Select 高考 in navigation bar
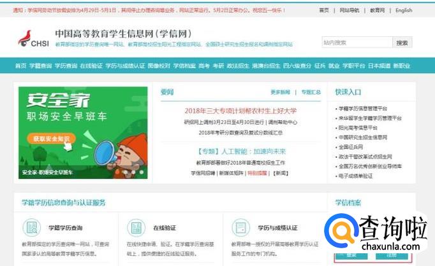The width and height of the screenshot is (435, 266). click(x=204, y=66)
